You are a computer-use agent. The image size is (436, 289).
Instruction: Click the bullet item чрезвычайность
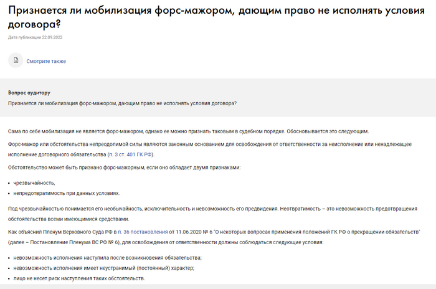pos(34,183)
